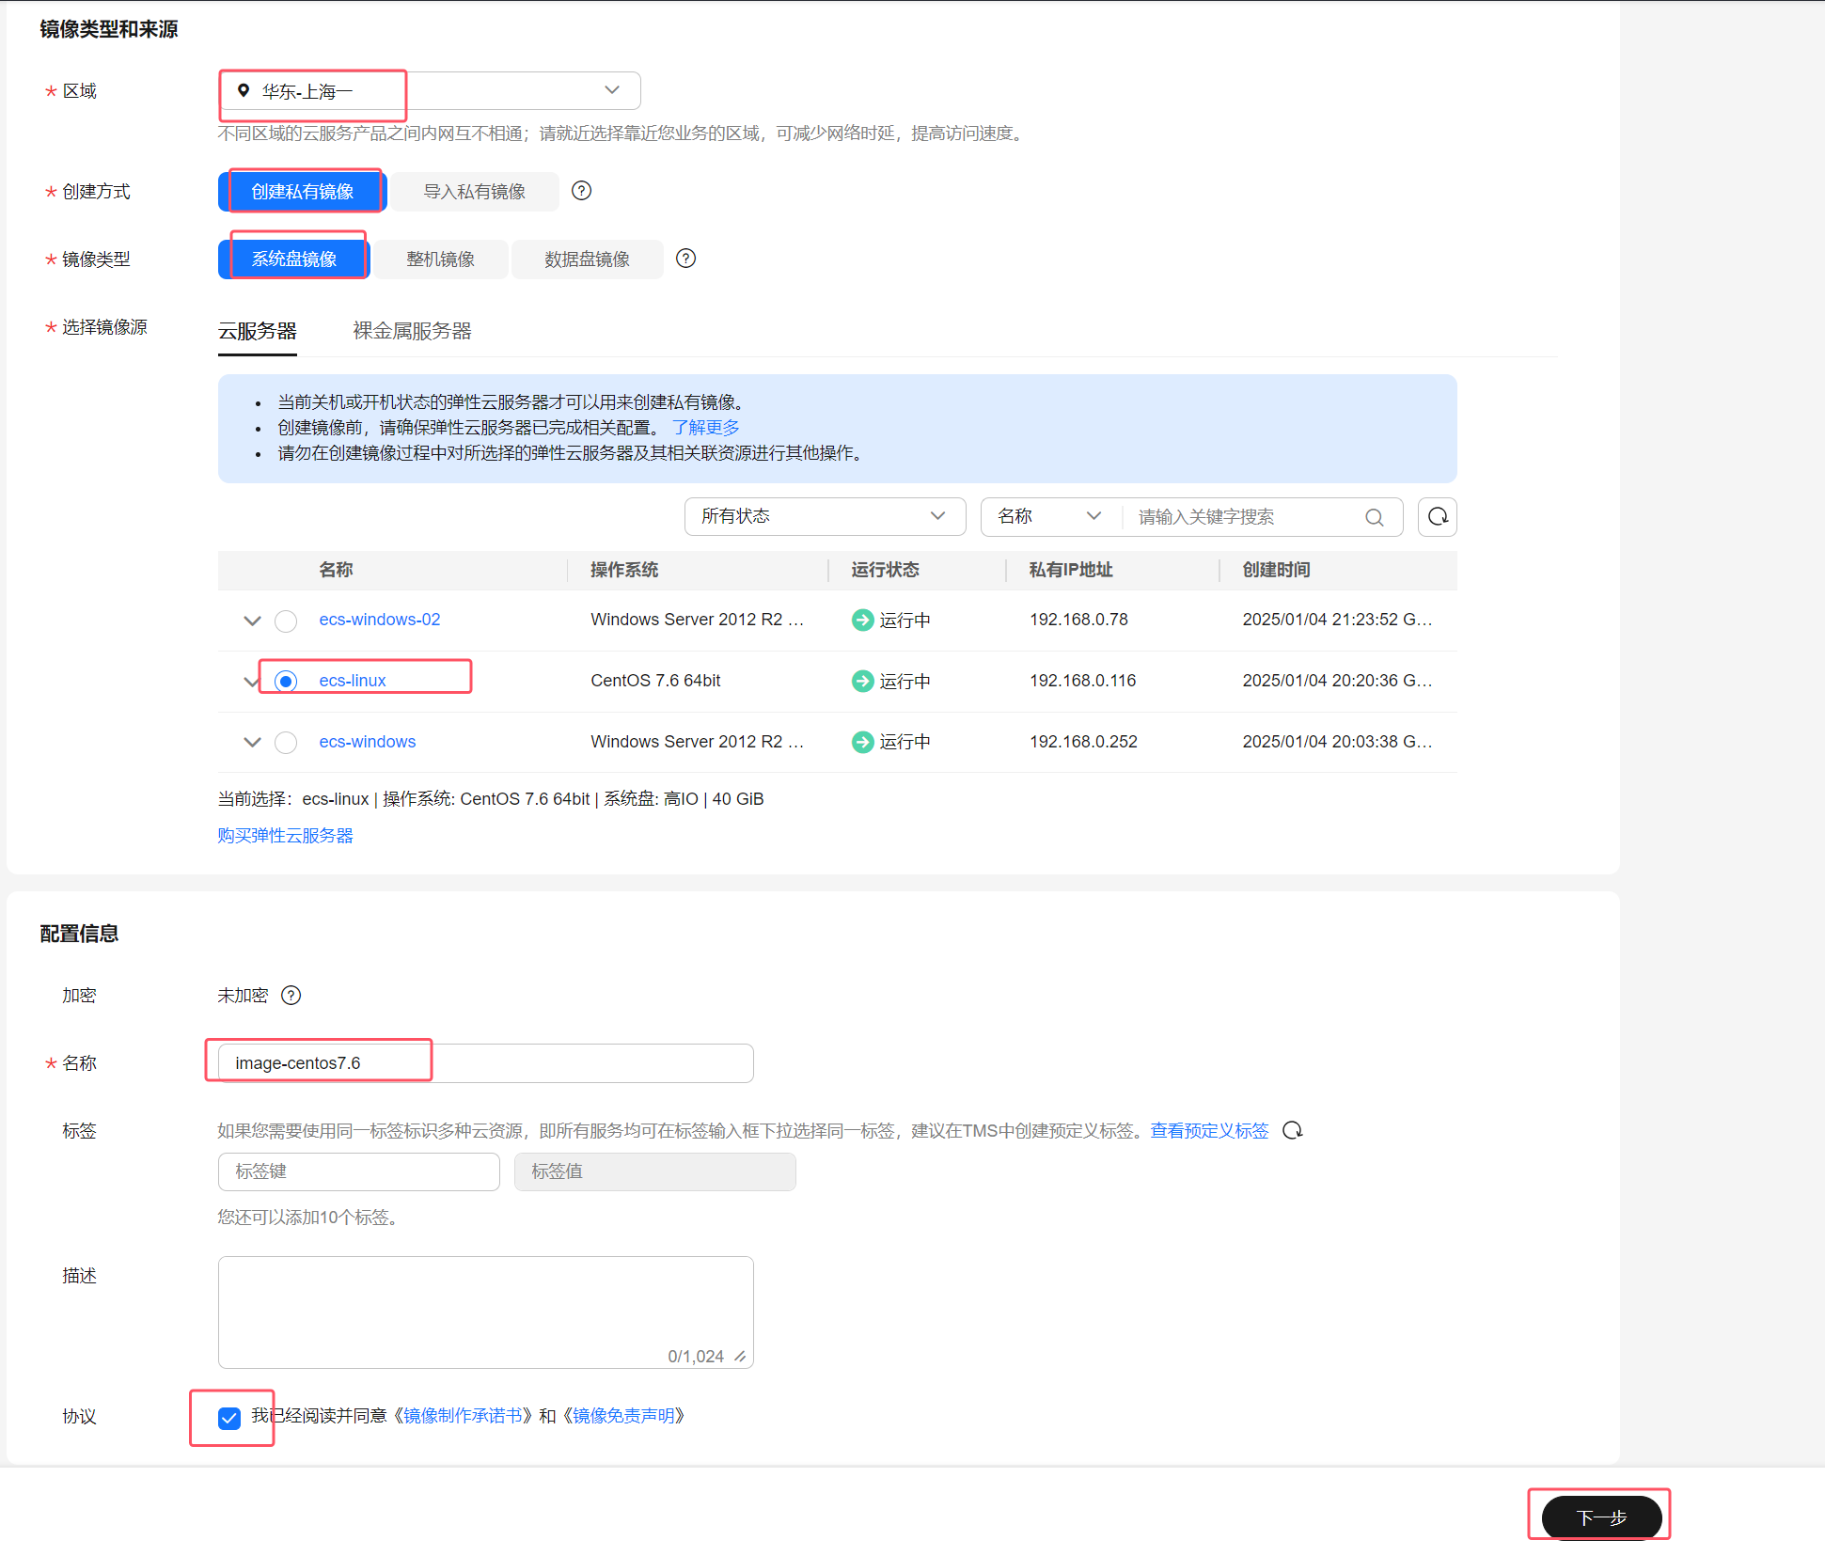Open the ecs-windows server link

pyautogui.click(x=368, y=742)
